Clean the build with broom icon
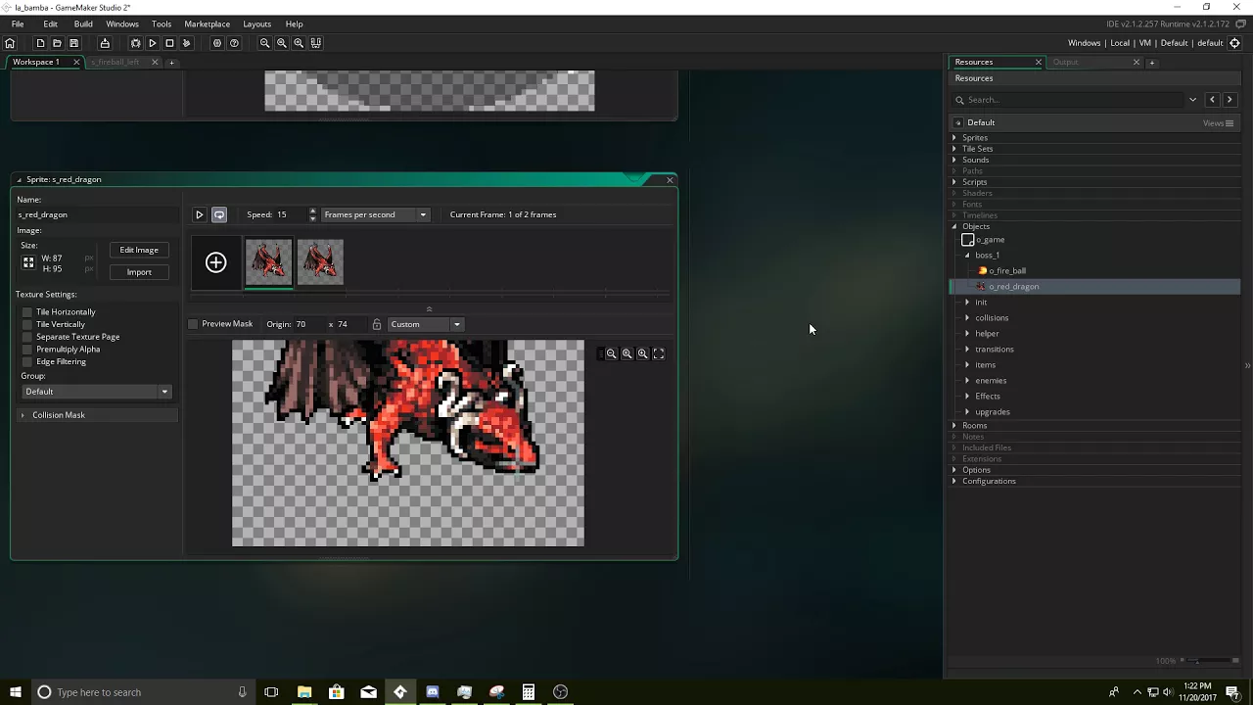The image size is (1253, 705). (x=186, y=43)
